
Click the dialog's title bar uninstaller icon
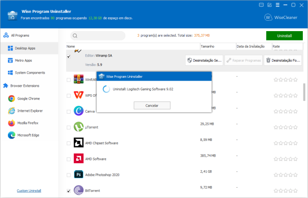(101, 76)
